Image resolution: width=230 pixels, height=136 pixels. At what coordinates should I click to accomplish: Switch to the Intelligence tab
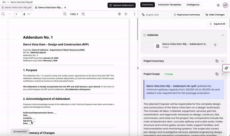tap(193, 5)
